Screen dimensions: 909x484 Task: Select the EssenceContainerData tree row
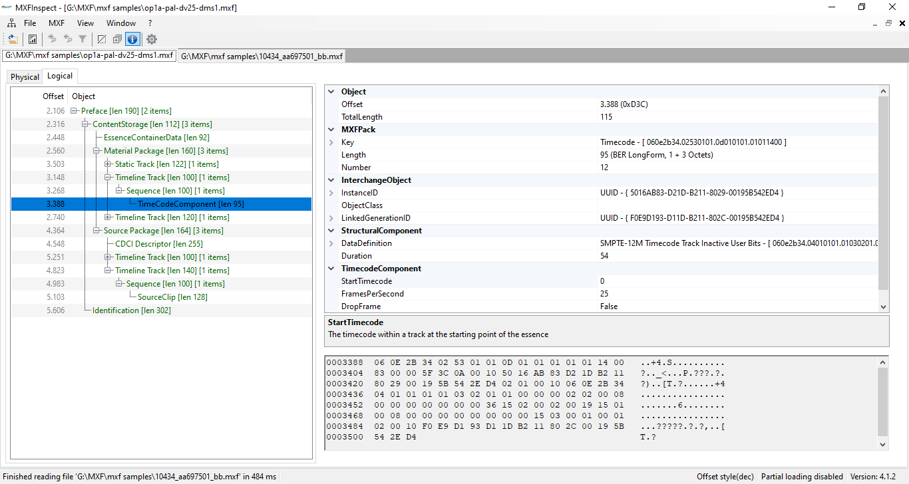click(161, 138)
